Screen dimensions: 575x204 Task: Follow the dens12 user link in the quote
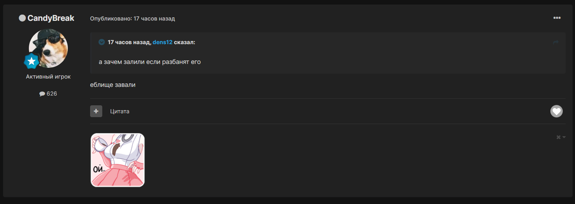point(162,42)
